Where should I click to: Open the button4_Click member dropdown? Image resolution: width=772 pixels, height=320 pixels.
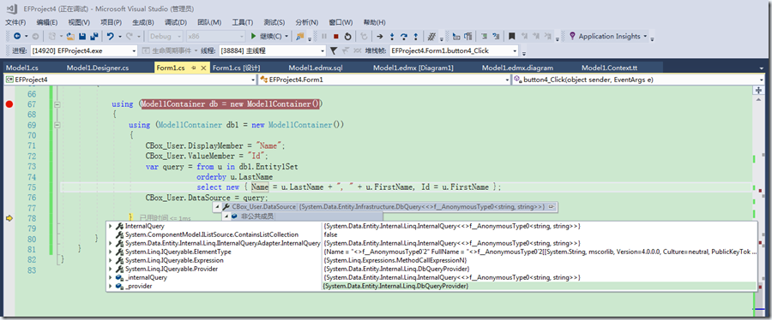point(638,80)
